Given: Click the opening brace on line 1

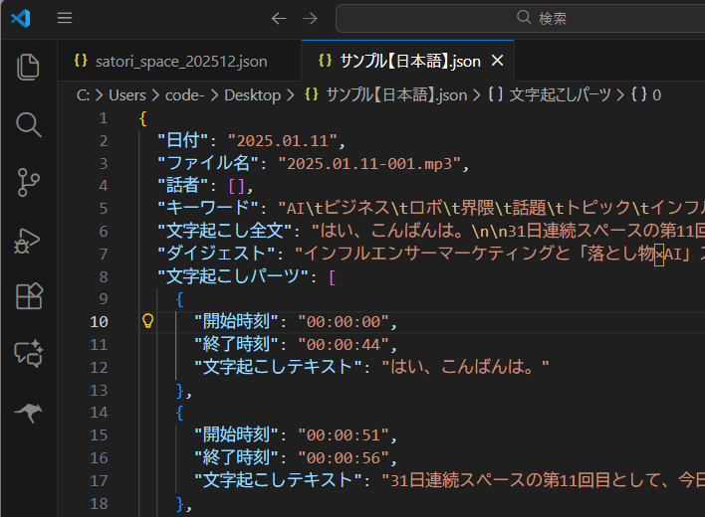Looking at the screenshot, I should coord(143,118).
